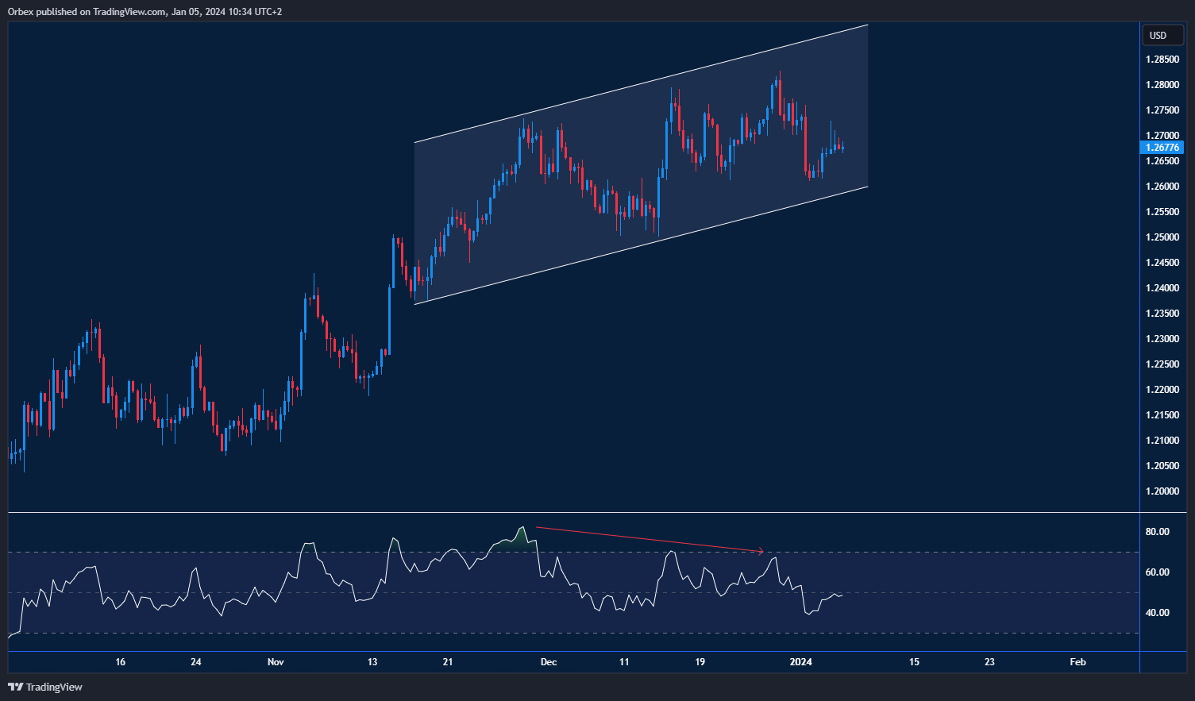Screen dimensions: 1195x701
Task: Click the 80.00 level on the RSI scale
Action: coord(1158,532)
